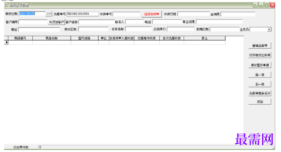Viewport: 281px width, 152px height.
Task: Click the 本次出库件数 column header
Action: (171, 38)
